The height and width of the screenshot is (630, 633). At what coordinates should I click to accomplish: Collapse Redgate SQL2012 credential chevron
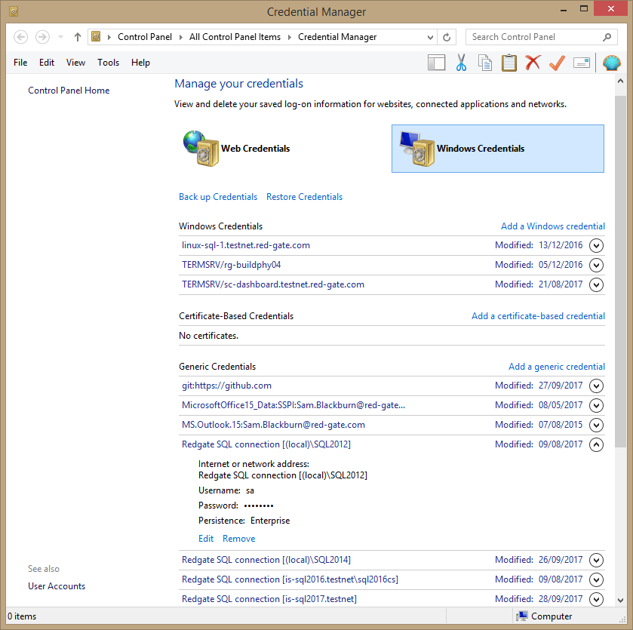(x=596, y=444)
